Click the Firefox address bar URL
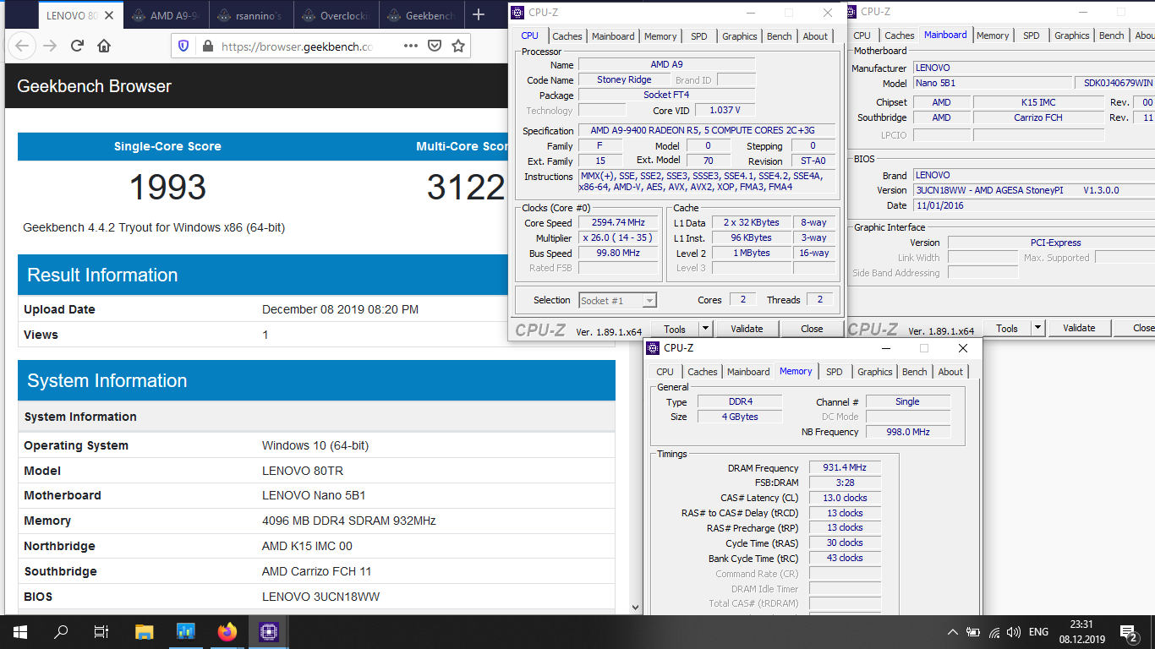1155x649 pixels. 297,46
